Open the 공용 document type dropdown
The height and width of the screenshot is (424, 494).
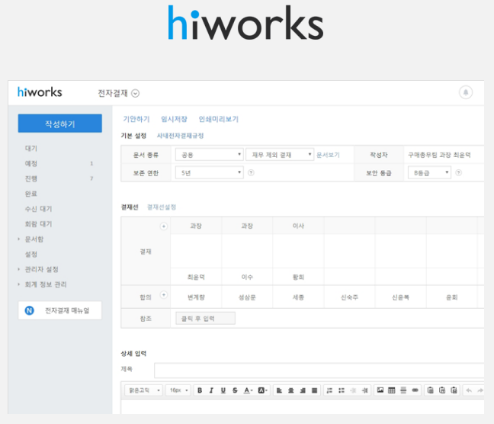tap(209, 155)
